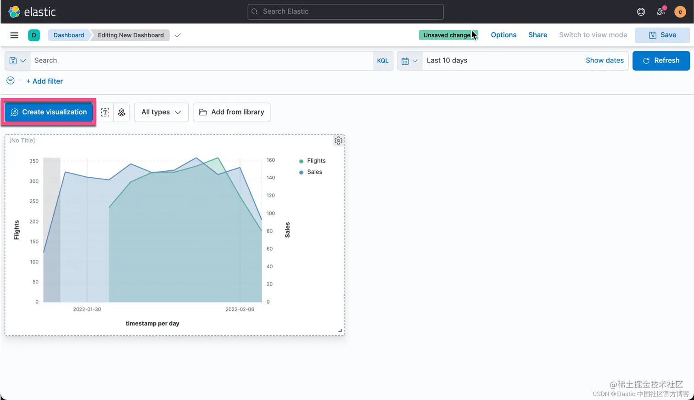
Task: Add a text markdown panel
Action: click(105, 113)
